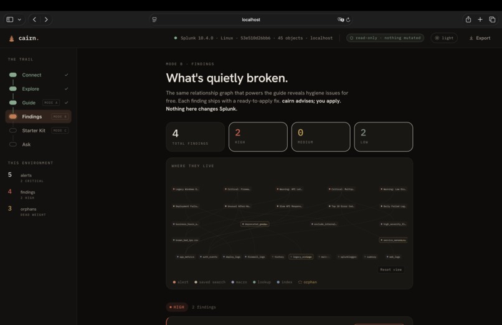Screen dimensions: 502x325
Task: Open the page settings icon in address bar
Action: click(x=154, y=19)
